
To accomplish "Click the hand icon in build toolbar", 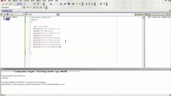I will click(x=44, y=7).
